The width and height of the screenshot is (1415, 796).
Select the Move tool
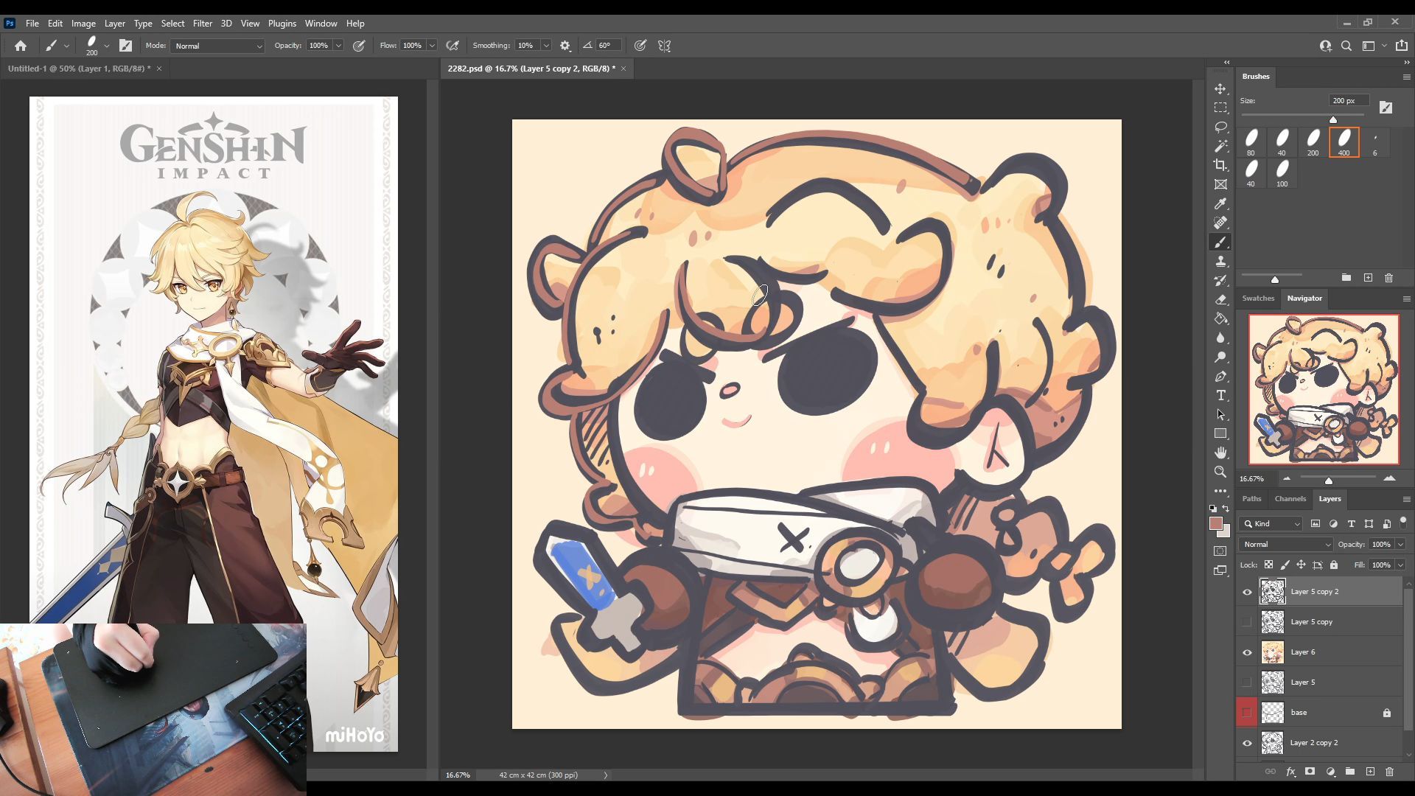click(x=1220, y=89)
